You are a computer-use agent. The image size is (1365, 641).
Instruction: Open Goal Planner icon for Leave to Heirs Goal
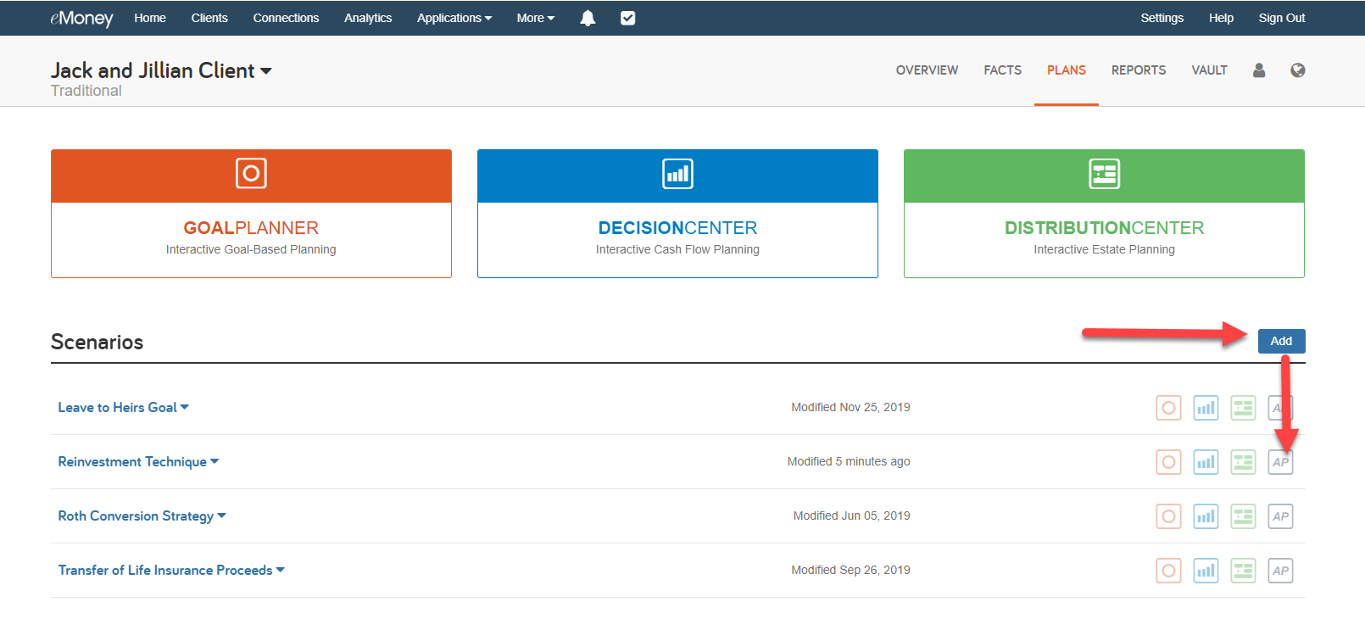(x=1168, y=408)
